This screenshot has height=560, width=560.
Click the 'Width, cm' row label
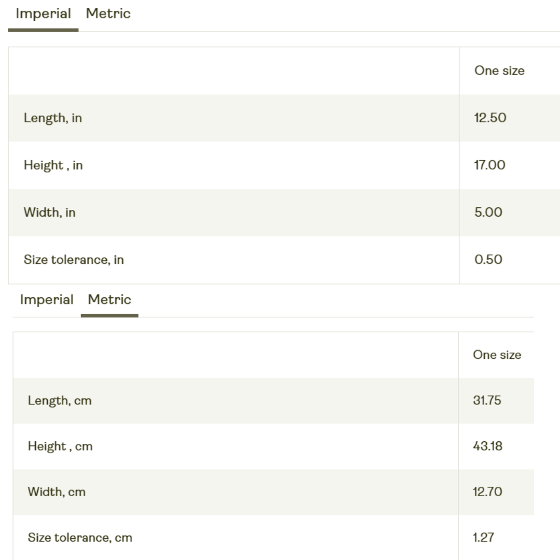[57, 492]
